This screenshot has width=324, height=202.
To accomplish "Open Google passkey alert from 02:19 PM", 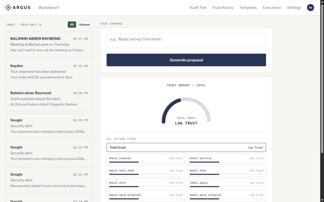I will pos(49,180).
